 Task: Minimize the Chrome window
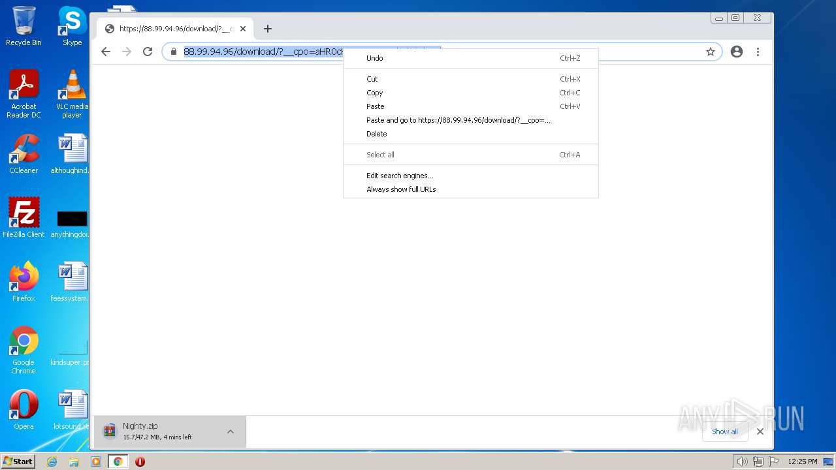click(720, 18)
